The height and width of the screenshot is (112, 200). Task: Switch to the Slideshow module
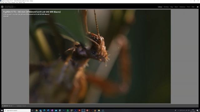pyautogui.click(x=182, y=7)
